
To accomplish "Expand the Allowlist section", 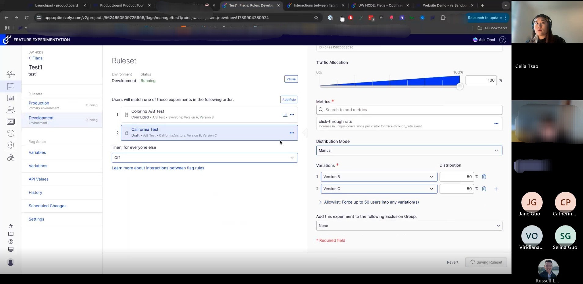I will coord(369,202).
